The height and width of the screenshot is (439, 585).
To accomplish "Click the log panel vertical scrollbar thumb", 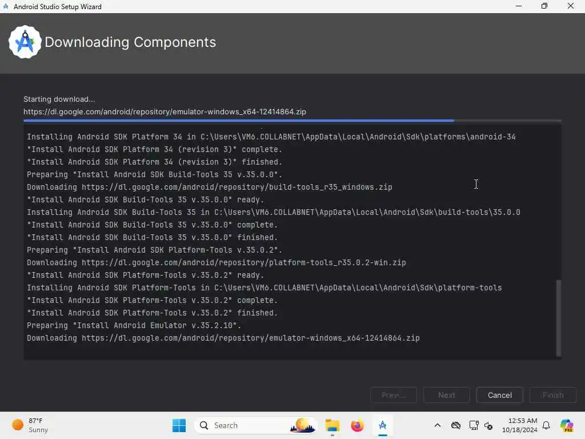I will (x=559, y=318).
